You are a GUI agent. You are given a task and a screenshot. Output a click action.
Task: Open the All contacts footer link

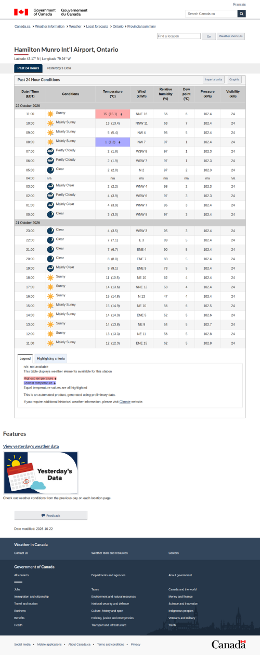(21, 575)
